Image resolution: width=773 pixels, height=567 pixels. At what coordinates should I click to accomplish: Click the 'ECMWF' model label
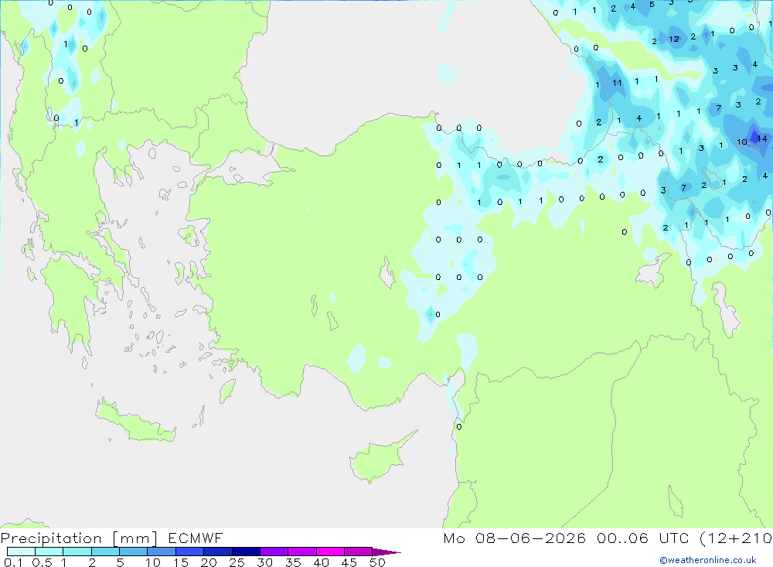[x=196, y=538]
